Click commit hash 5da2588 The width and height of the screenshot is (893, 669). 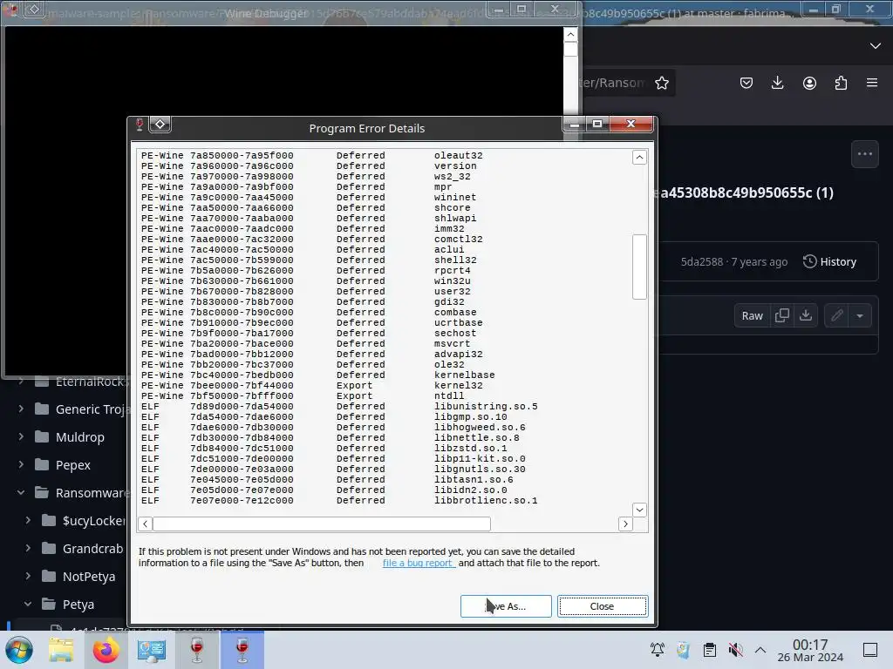[x=702, y=261]
